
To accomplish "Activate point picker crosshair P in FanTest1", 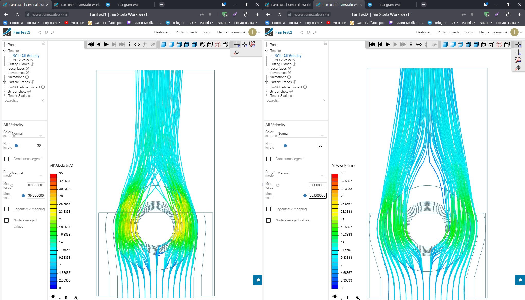I will point(237,45).
